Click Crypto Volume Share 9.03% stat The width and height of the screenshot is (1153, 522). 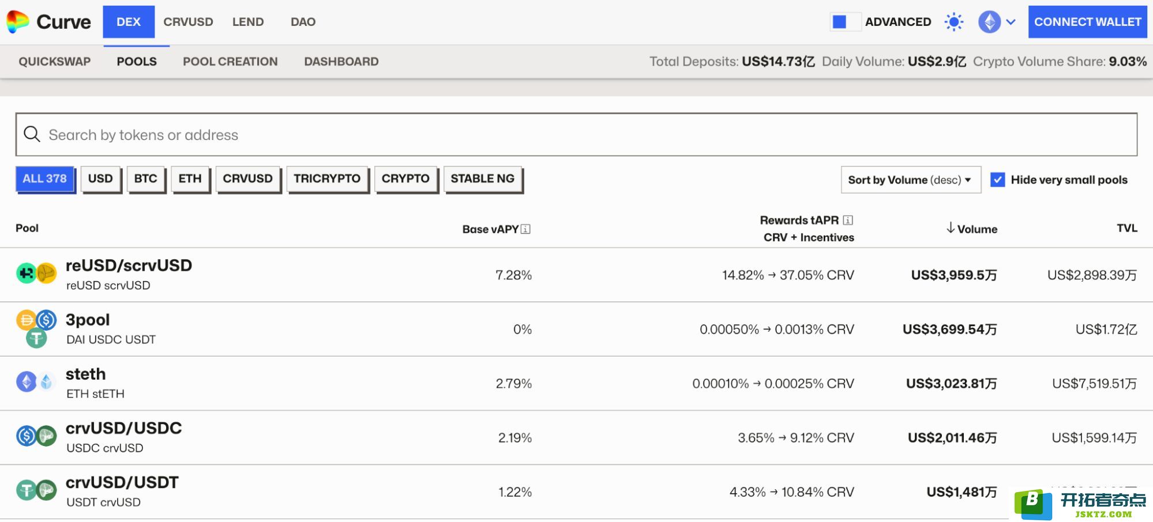pyautogui.click(x=1060, y=61)
